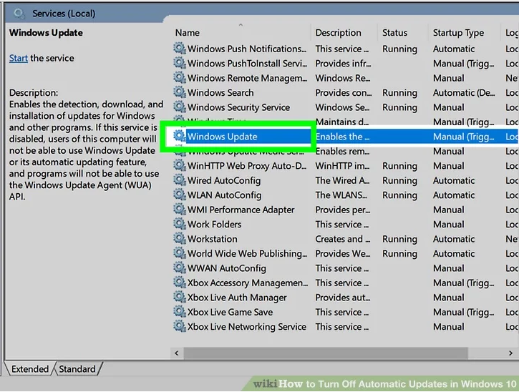Click the Windows Update service gear icon
The width and height of the screenshot is (519, 392).
pyautogui.click(x=179, y=137)
